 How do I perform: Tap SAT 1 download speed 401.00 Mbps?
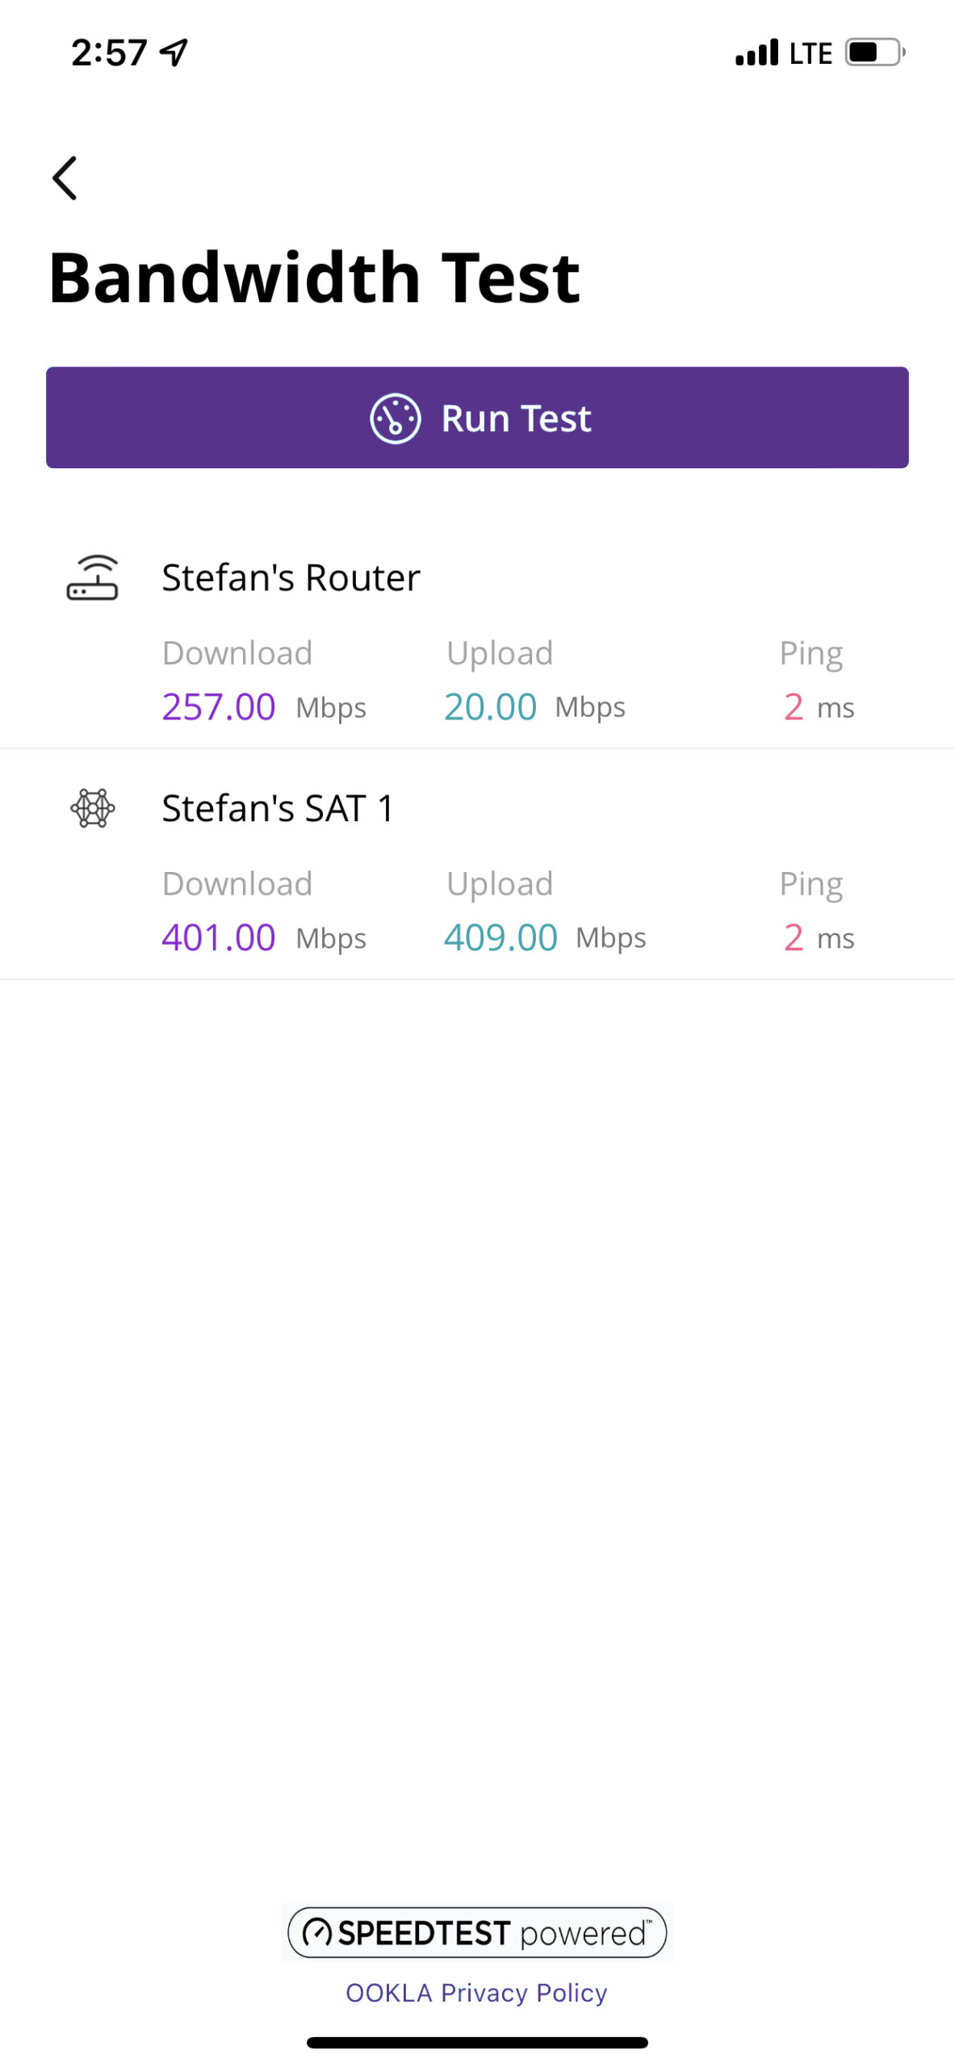(263, 938)
